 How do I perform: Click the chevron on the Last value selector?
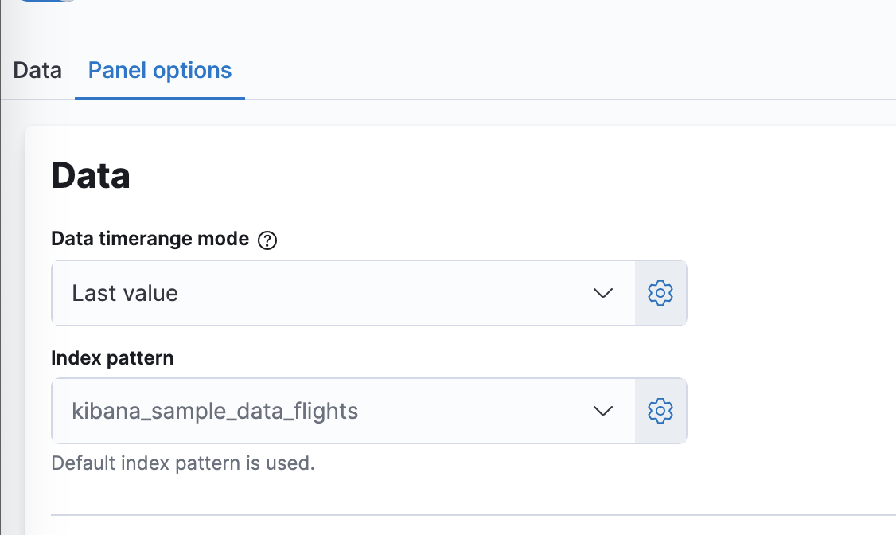coord(602,292)
